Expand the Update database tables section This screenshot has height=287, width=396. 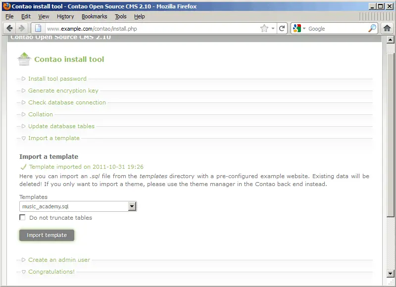click(x=61, y=126)
